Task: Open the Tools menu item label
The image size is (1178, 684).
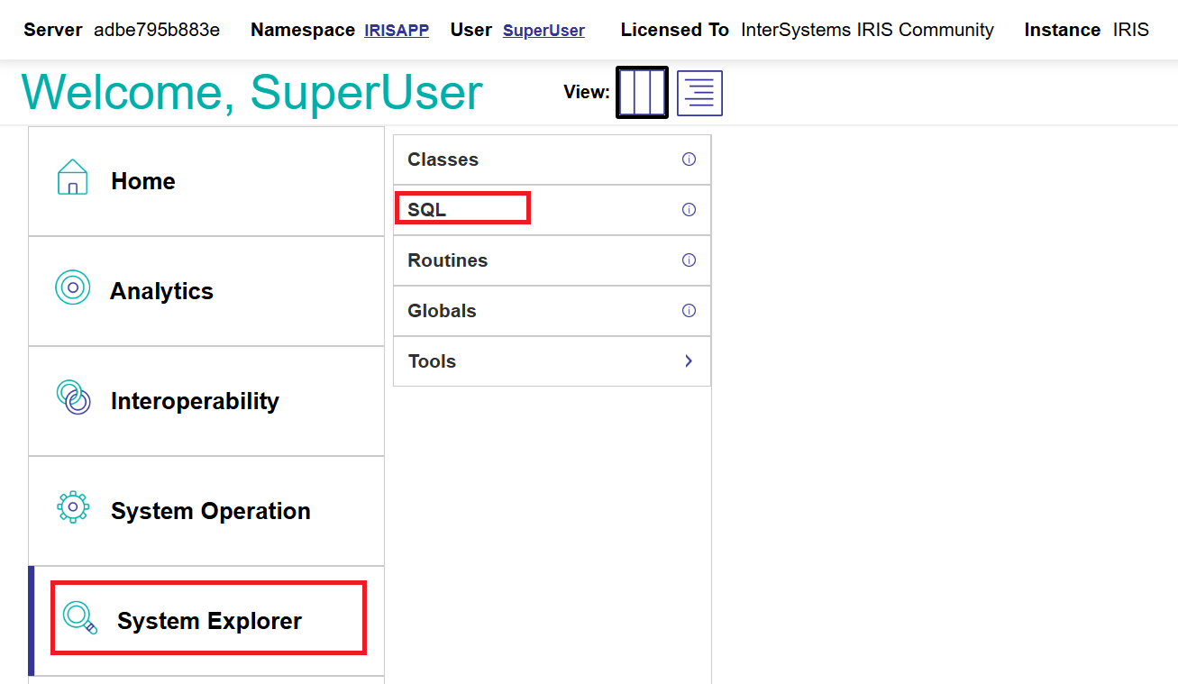Action: 432,361
